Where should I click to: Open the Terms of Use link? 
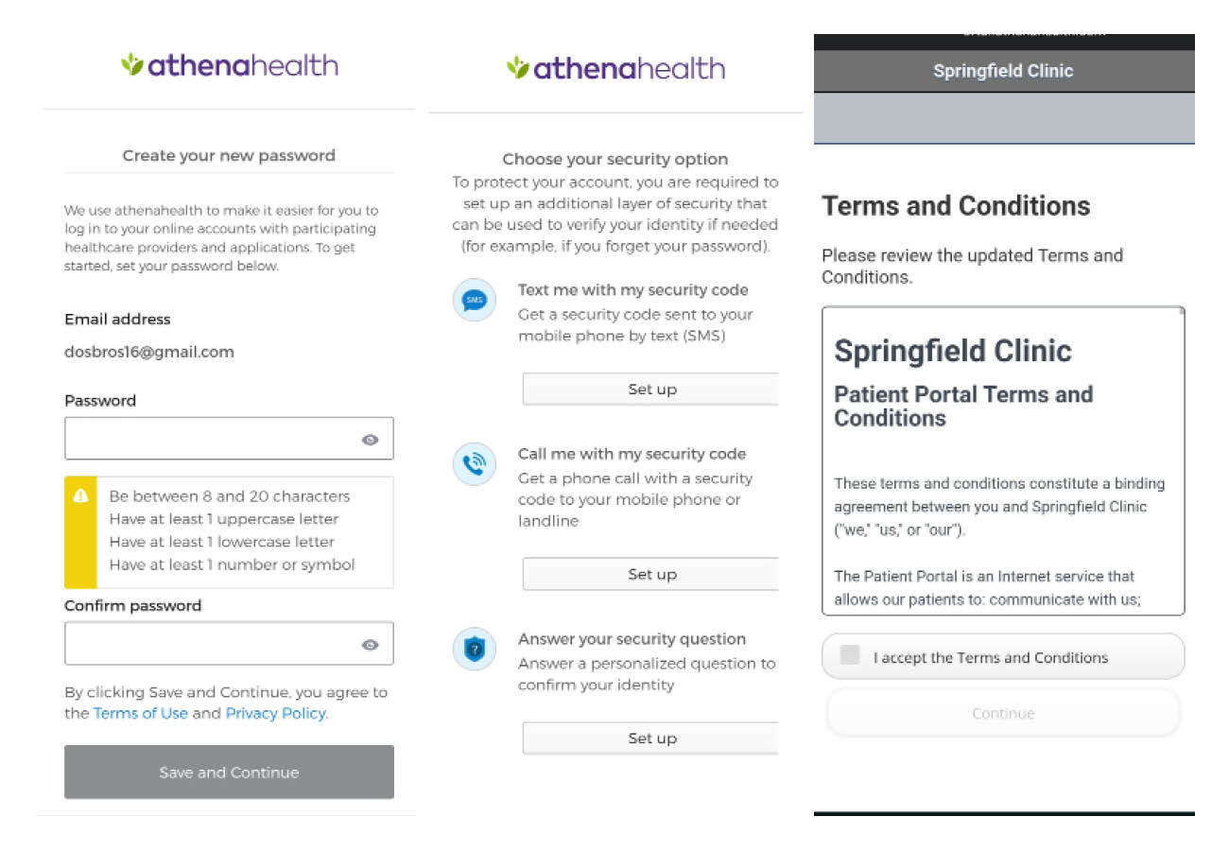[x=140, y=713]
